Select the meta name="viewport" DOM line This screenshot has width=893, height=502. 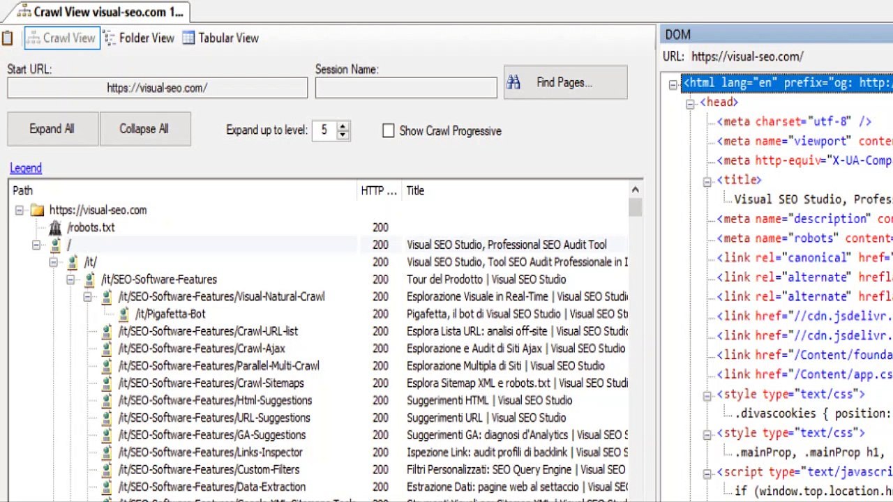coord(804,141)
